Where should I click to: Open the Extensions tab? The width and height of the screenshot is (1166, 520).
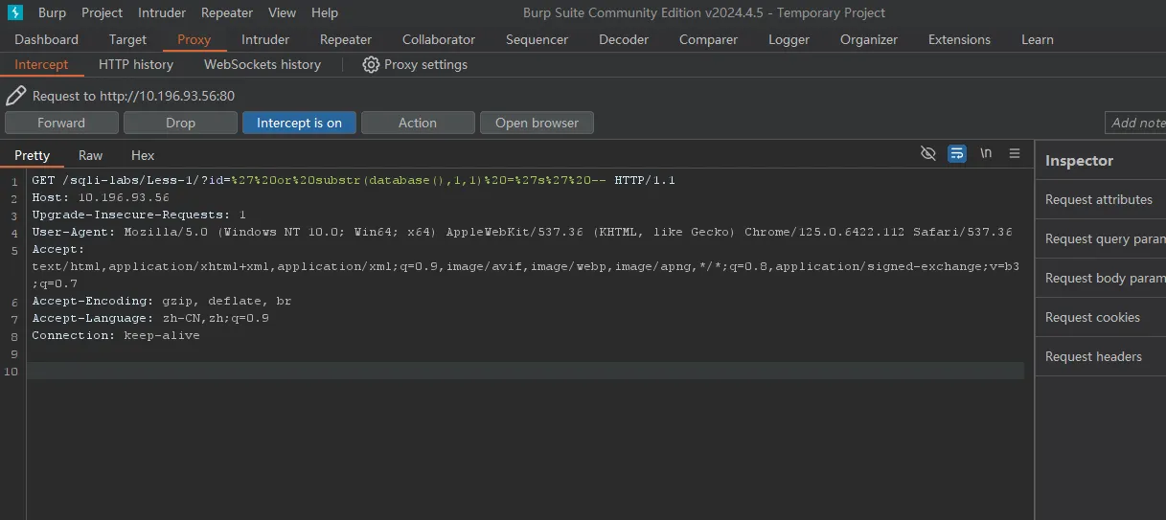[x=959, y=39]
